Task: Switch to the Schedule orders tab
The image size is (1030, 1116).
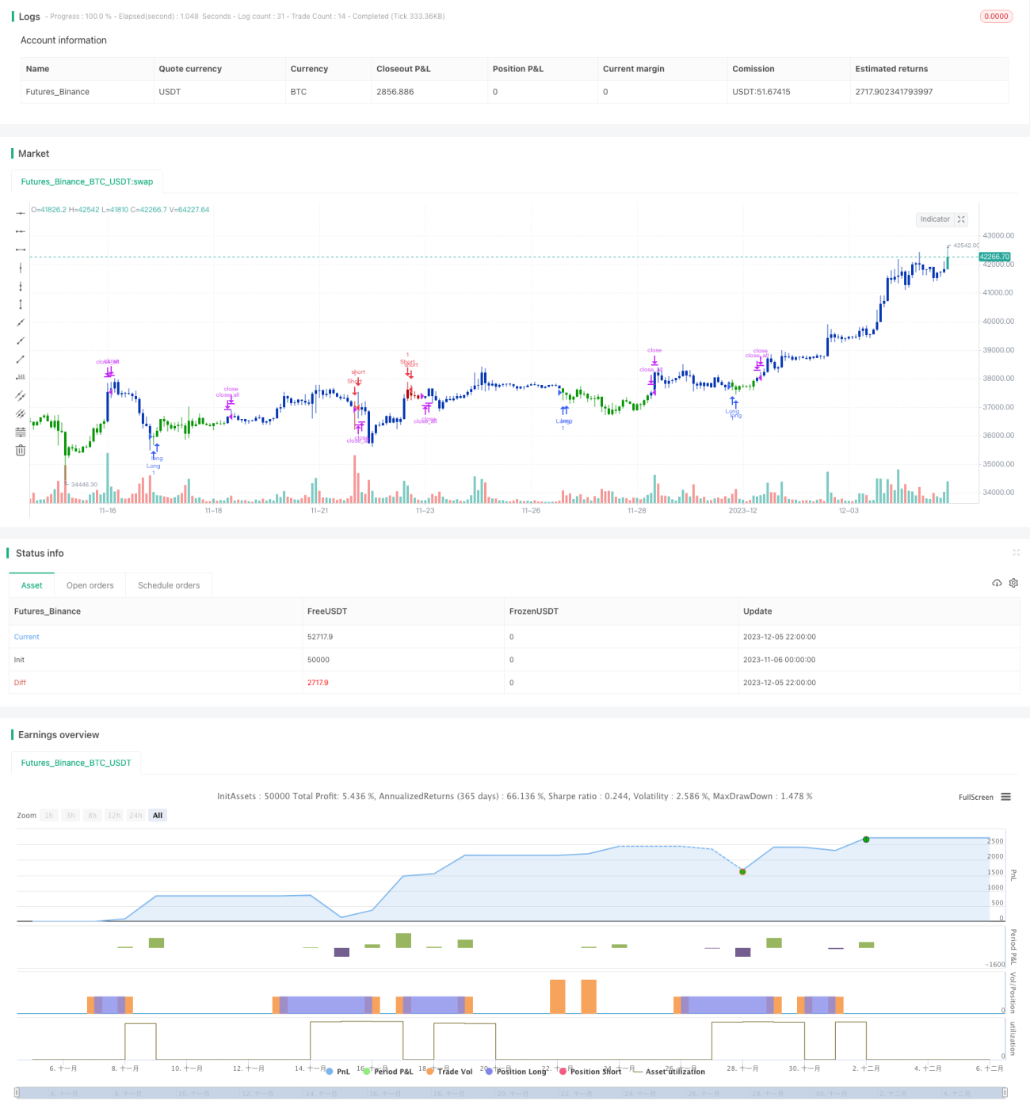Action: click(169, 585)
